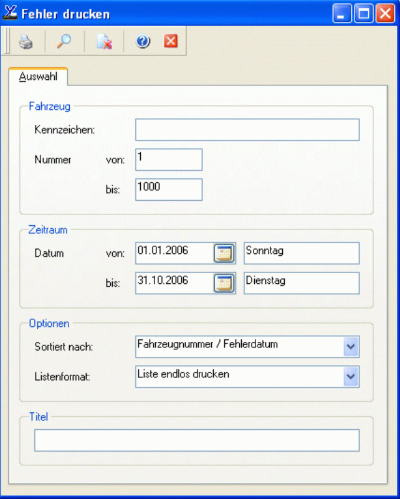This screenshot has width=400, height=499.
Task: Open help via the blue question mark
Action: 143,42
